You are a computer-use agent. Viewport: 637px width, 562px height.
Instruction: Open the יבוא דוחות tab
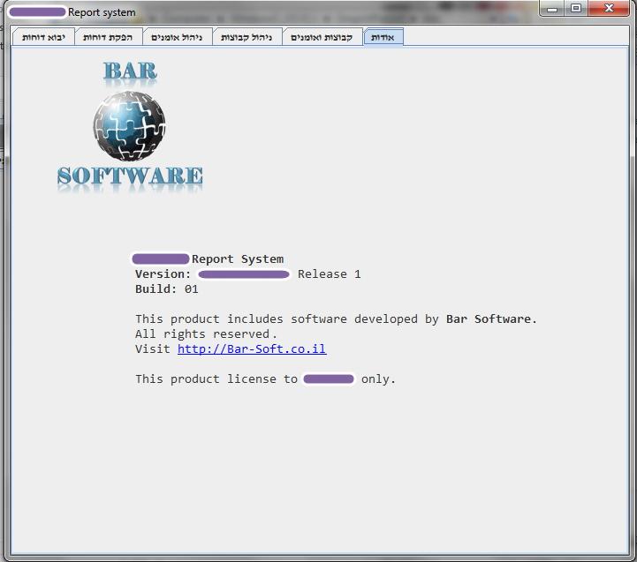click(x=43, y=37)
